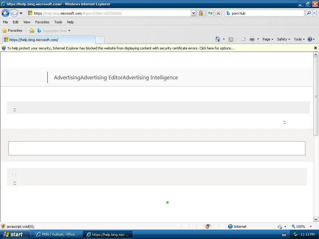Viewport: 319px width, 239px height.
Task: Open the Safety command menu
Action: [283, 39]
